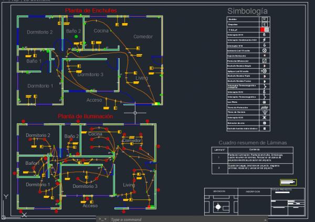Click 'Acceso' label in Planta de Enchufes
The width and height of the screenshot is (315, 222).
point(94,100)
